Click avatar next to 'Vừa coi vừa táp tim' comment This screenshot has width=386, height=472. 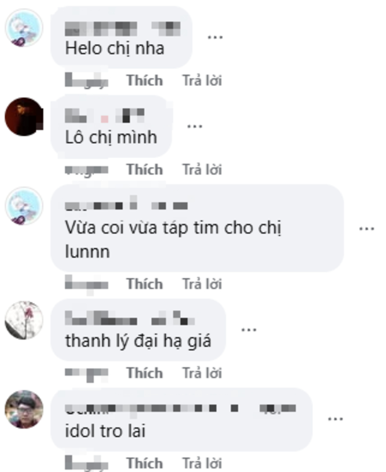(x=24, y=206)
